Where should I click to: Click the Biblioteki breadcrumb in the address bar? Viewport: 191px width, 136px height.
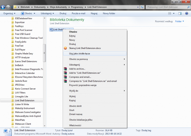click(x=25, y=7)
